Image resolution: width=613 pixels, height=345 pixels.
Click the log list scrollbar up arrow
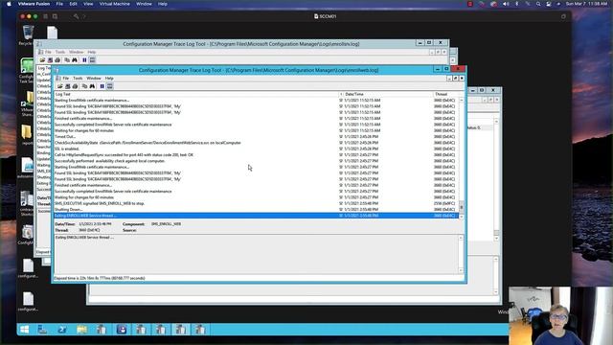click(462, 100)
